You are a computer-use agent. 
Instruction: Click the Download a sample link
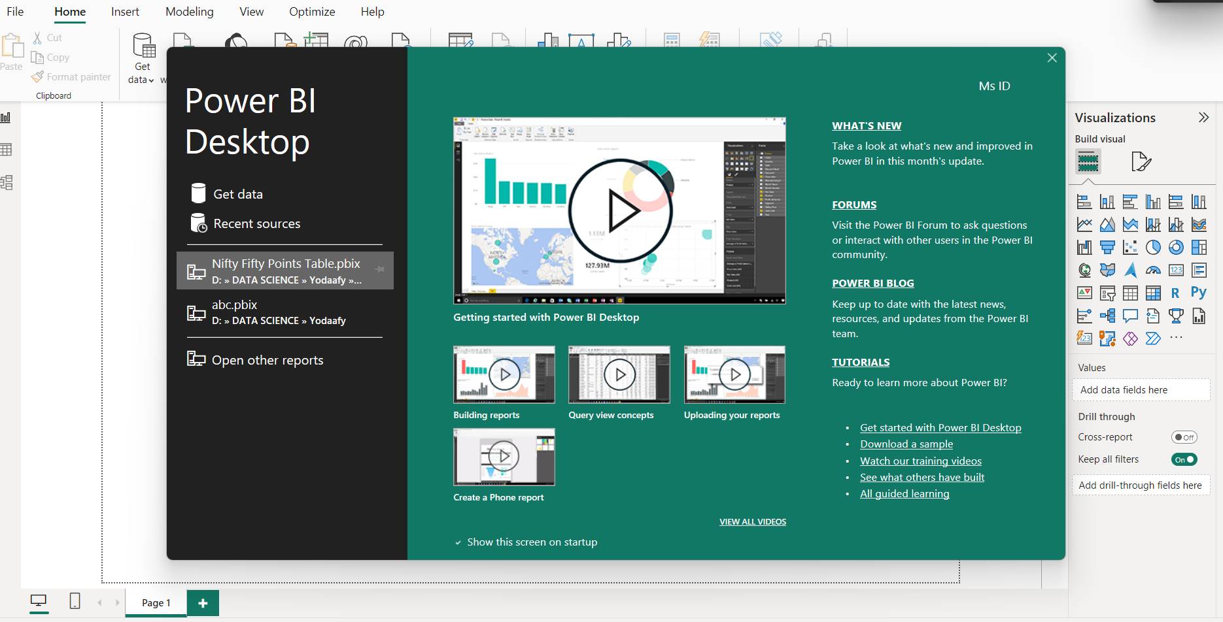coord(906,444)
